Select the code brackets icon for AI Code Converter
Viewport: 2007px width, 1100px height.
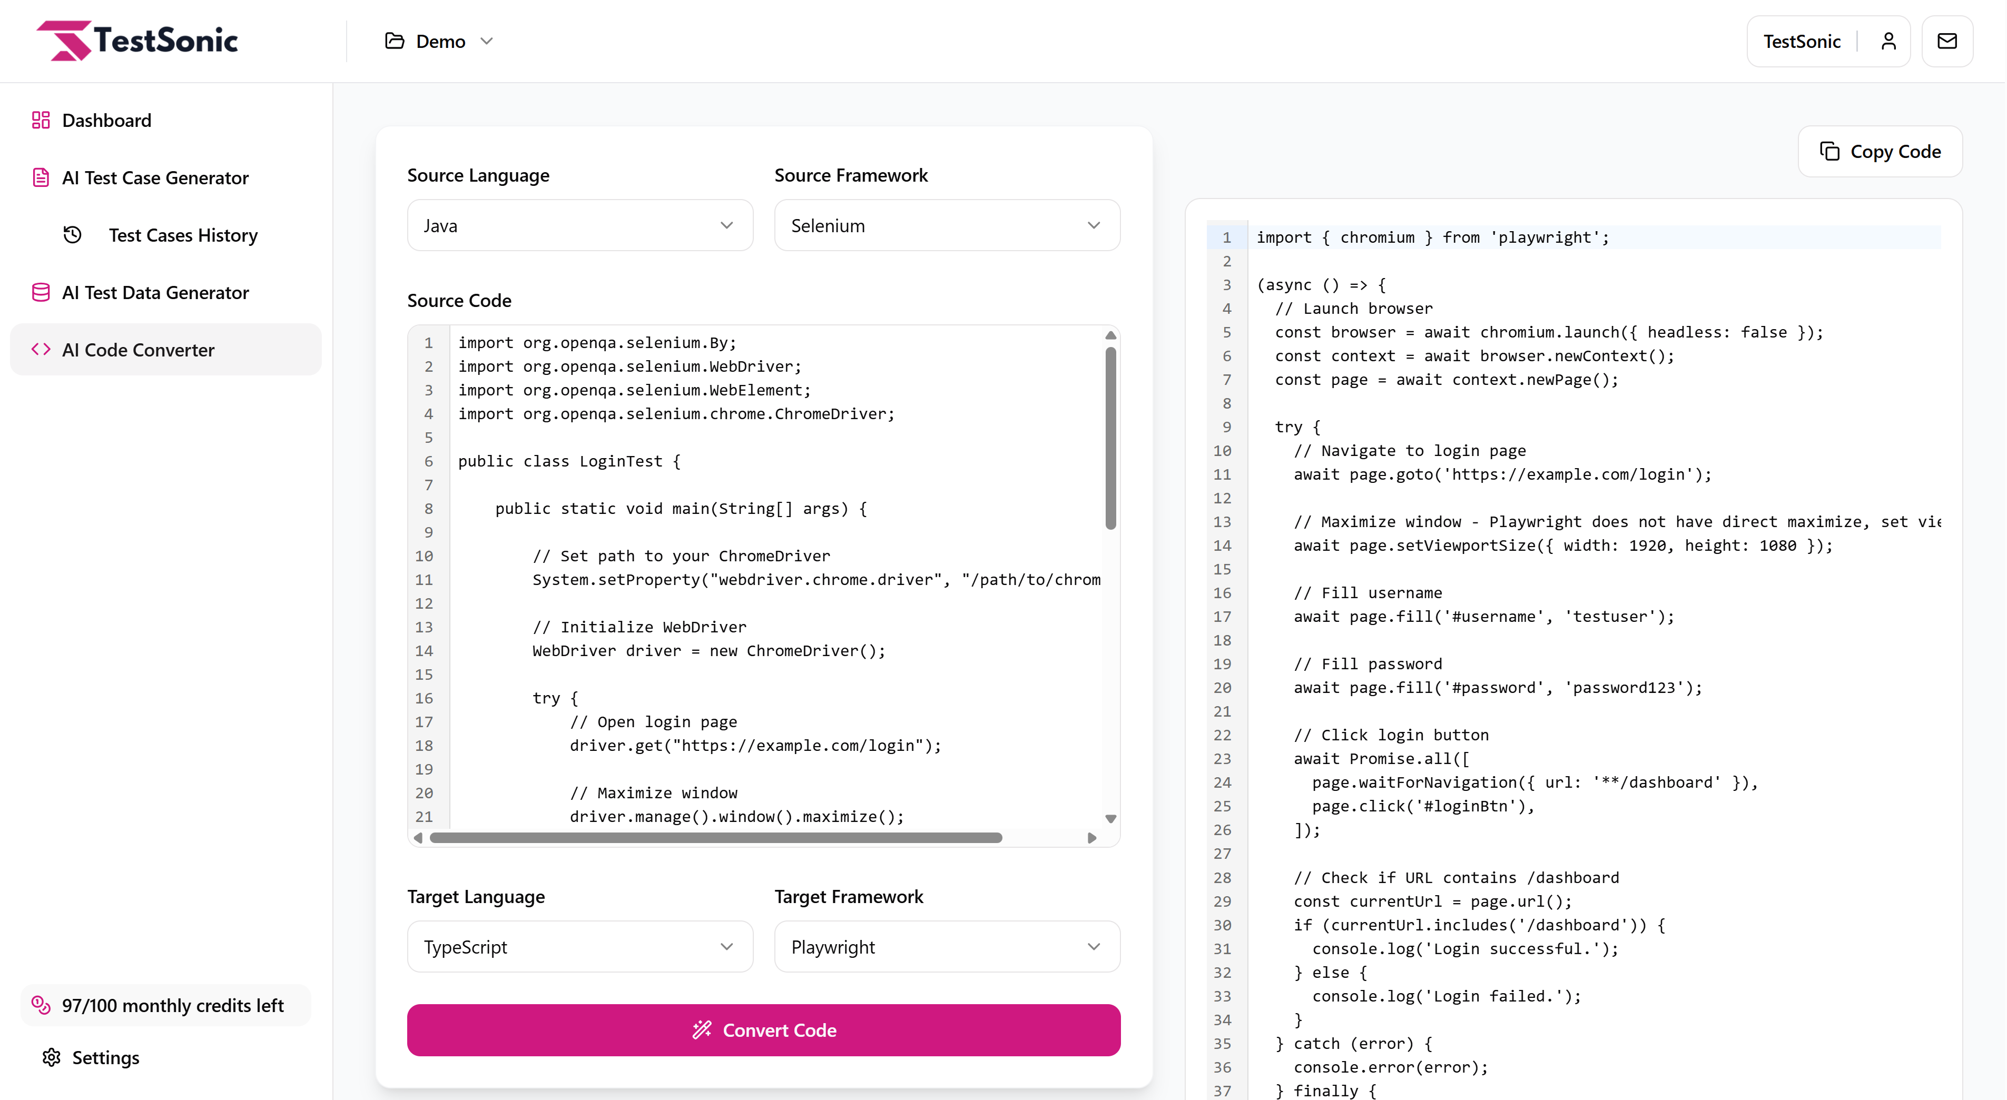point(43,350)
